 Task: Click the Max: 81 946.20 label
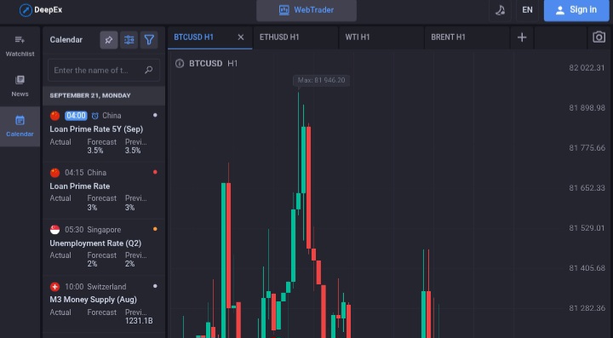click(x=321, y=80)
